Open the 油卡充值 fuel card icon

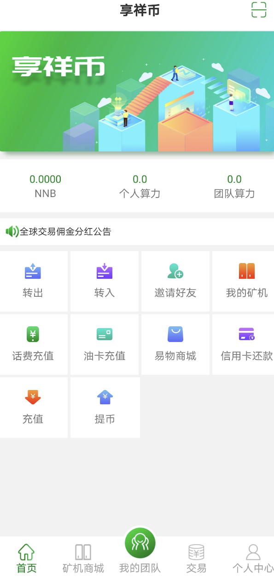click(105, 334)
